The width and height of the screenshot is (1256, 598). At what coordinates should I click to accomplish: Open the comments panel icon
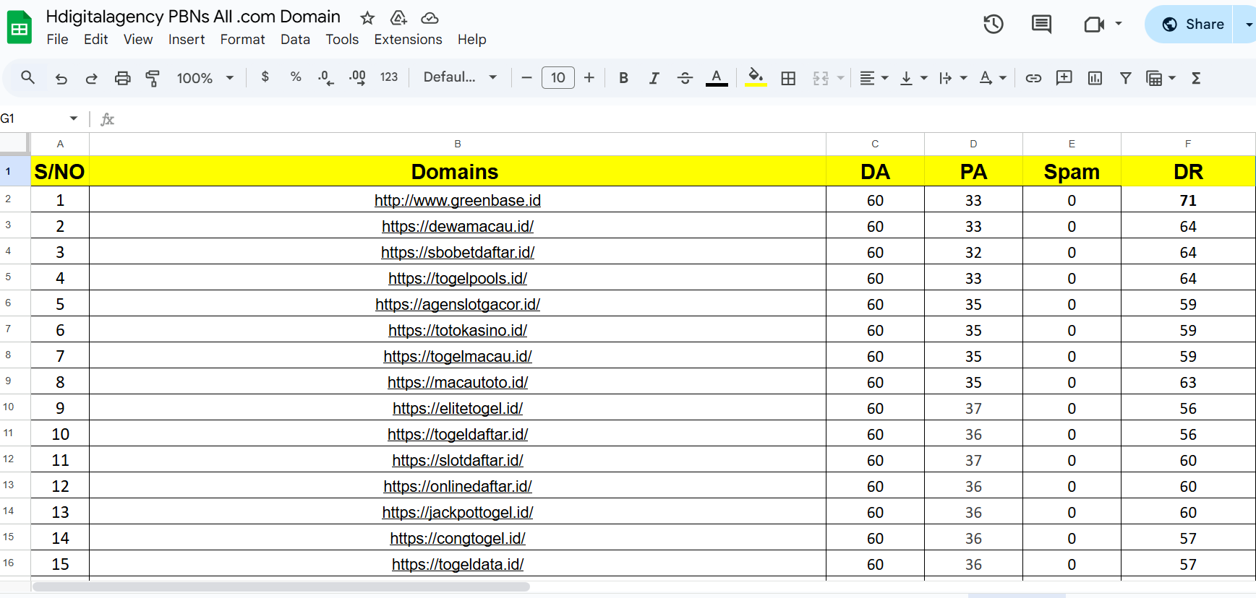pos(1041,25)
